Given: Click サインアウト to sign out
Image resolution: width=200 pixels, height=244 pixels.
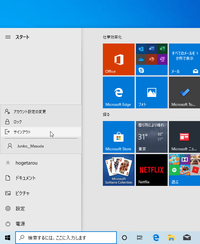Looking at the screenshot, I should 41,132.
